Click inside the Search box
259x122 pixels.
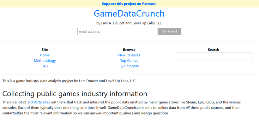tap(214, 57)
